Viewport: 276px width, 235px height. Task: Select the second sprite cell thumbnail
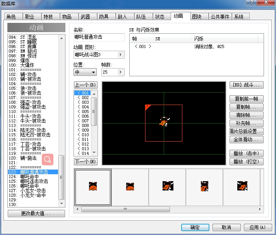coord(130,187)
